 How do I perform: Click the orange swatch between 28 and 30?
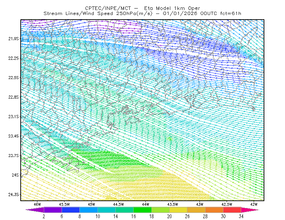pyautogui.click(x=214, y=210)
